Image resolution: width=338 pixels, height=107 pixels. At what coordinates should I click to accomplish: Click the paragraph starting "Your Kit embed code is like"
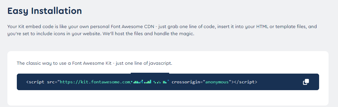pyautogui.click(x=162, y=30)
